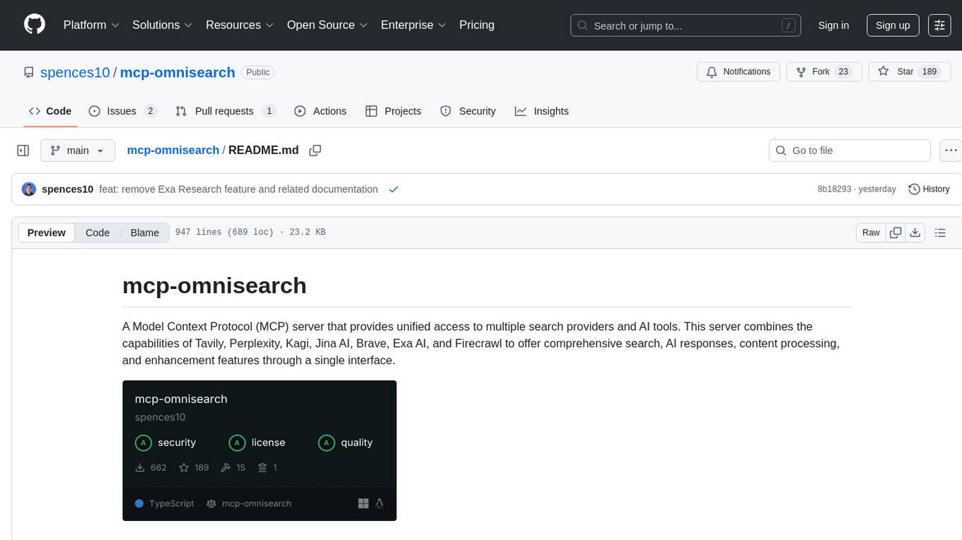Copy the README.md file path
962x540 pixels.
pos(315,151)
